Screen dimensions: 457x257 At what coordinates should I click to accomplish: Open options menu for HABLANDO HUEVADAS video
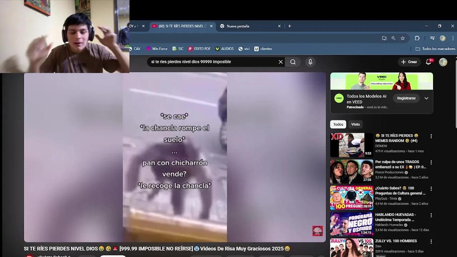point(431,215)
